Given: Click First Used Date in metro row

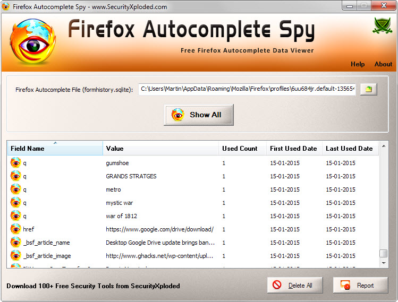Looking at the screenshot, I should tap(284, 189).
